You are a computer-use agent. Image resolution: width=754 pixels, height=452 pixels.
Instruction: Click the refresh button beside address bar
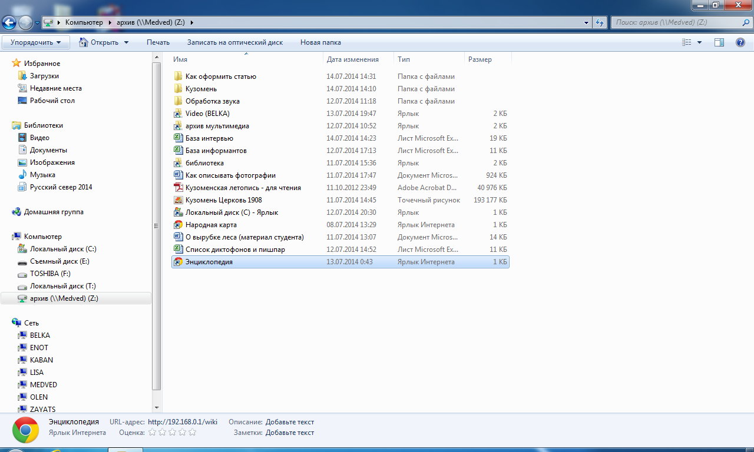tap(600, 23)
